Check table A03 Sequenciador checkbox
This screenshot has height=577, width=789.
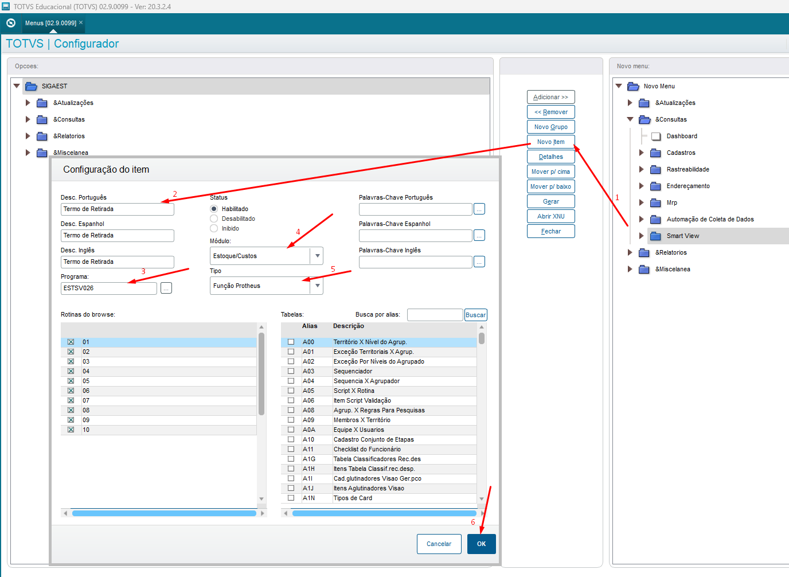(291, 371)
